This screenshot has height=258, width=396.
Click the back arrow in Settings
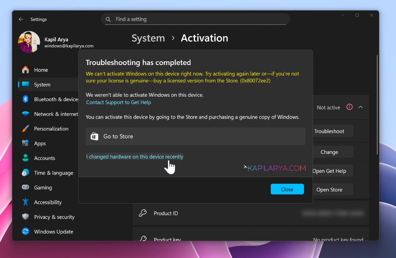pos(21,19)
